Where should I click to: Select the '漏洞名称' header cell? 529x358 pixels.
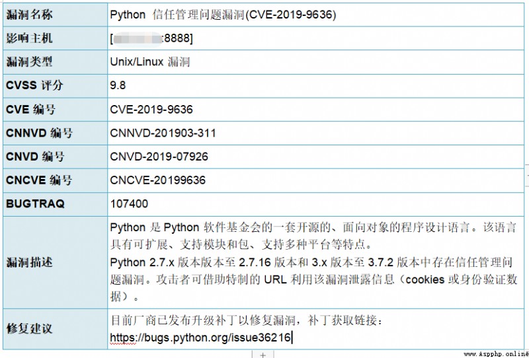pyautogui.click(x=56, y=15)
